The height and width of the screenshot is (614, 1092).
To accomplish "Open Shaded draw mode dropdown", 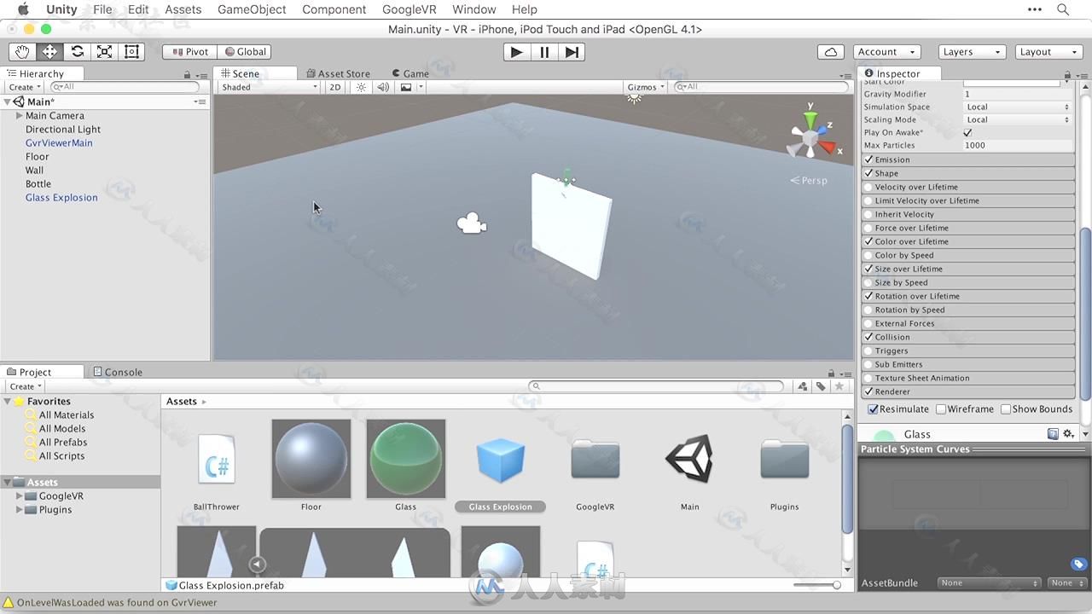I will coord(270,87).
